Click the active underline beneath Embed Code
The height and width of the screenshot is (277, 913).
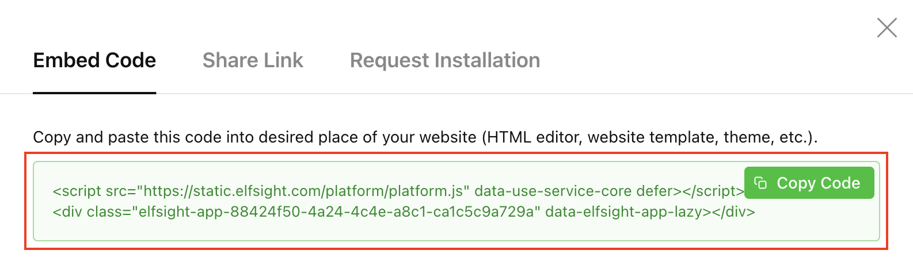click(94, 93)
